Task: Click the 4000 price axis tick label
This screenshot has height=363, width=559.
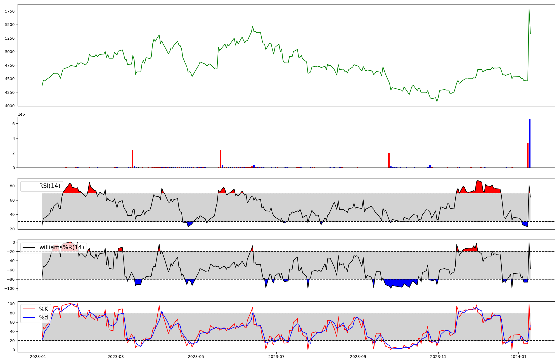Action: pos(10,106)
